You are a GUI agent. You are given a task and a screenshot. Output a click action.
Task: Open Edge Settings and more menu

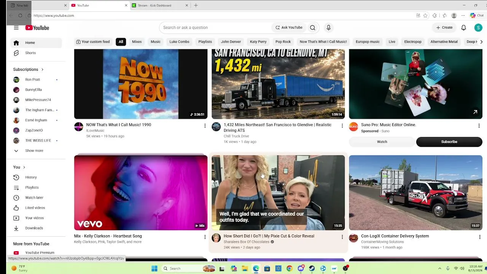pyautogui.click(x=463, y=16)
